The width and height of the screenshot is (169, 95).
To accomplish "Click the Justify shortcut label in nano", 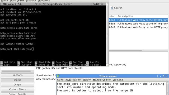I will tap(26, 65).
